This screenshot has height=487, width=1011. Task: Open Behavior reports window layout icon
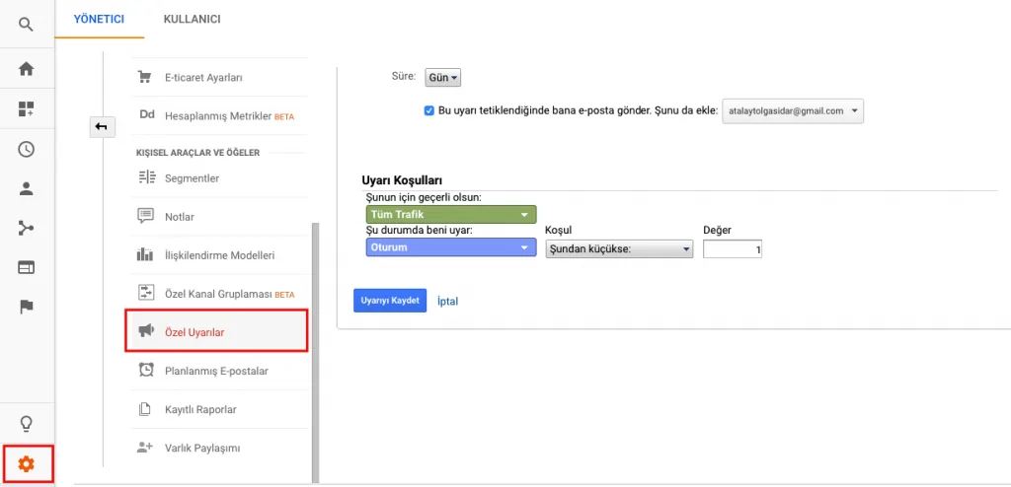[x=26, y=267]
